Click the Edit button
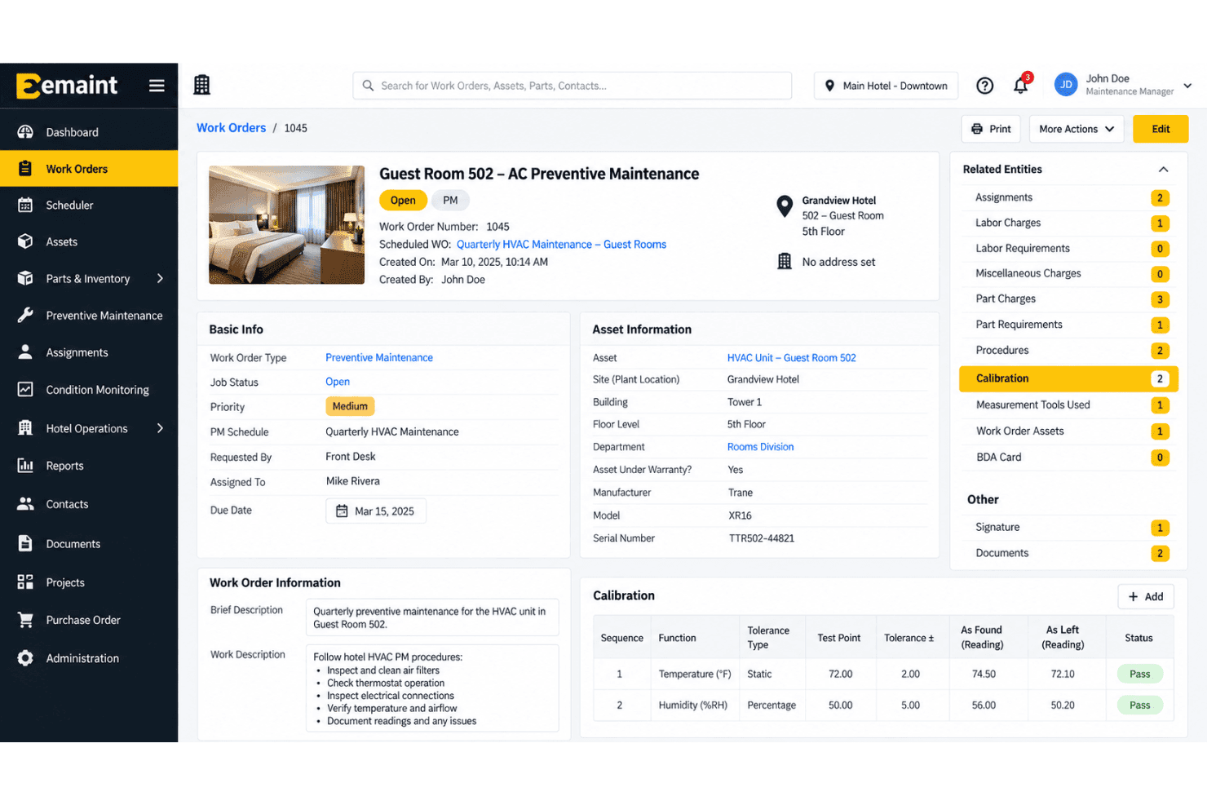The image size is (1207, 805). point(1161,129)
